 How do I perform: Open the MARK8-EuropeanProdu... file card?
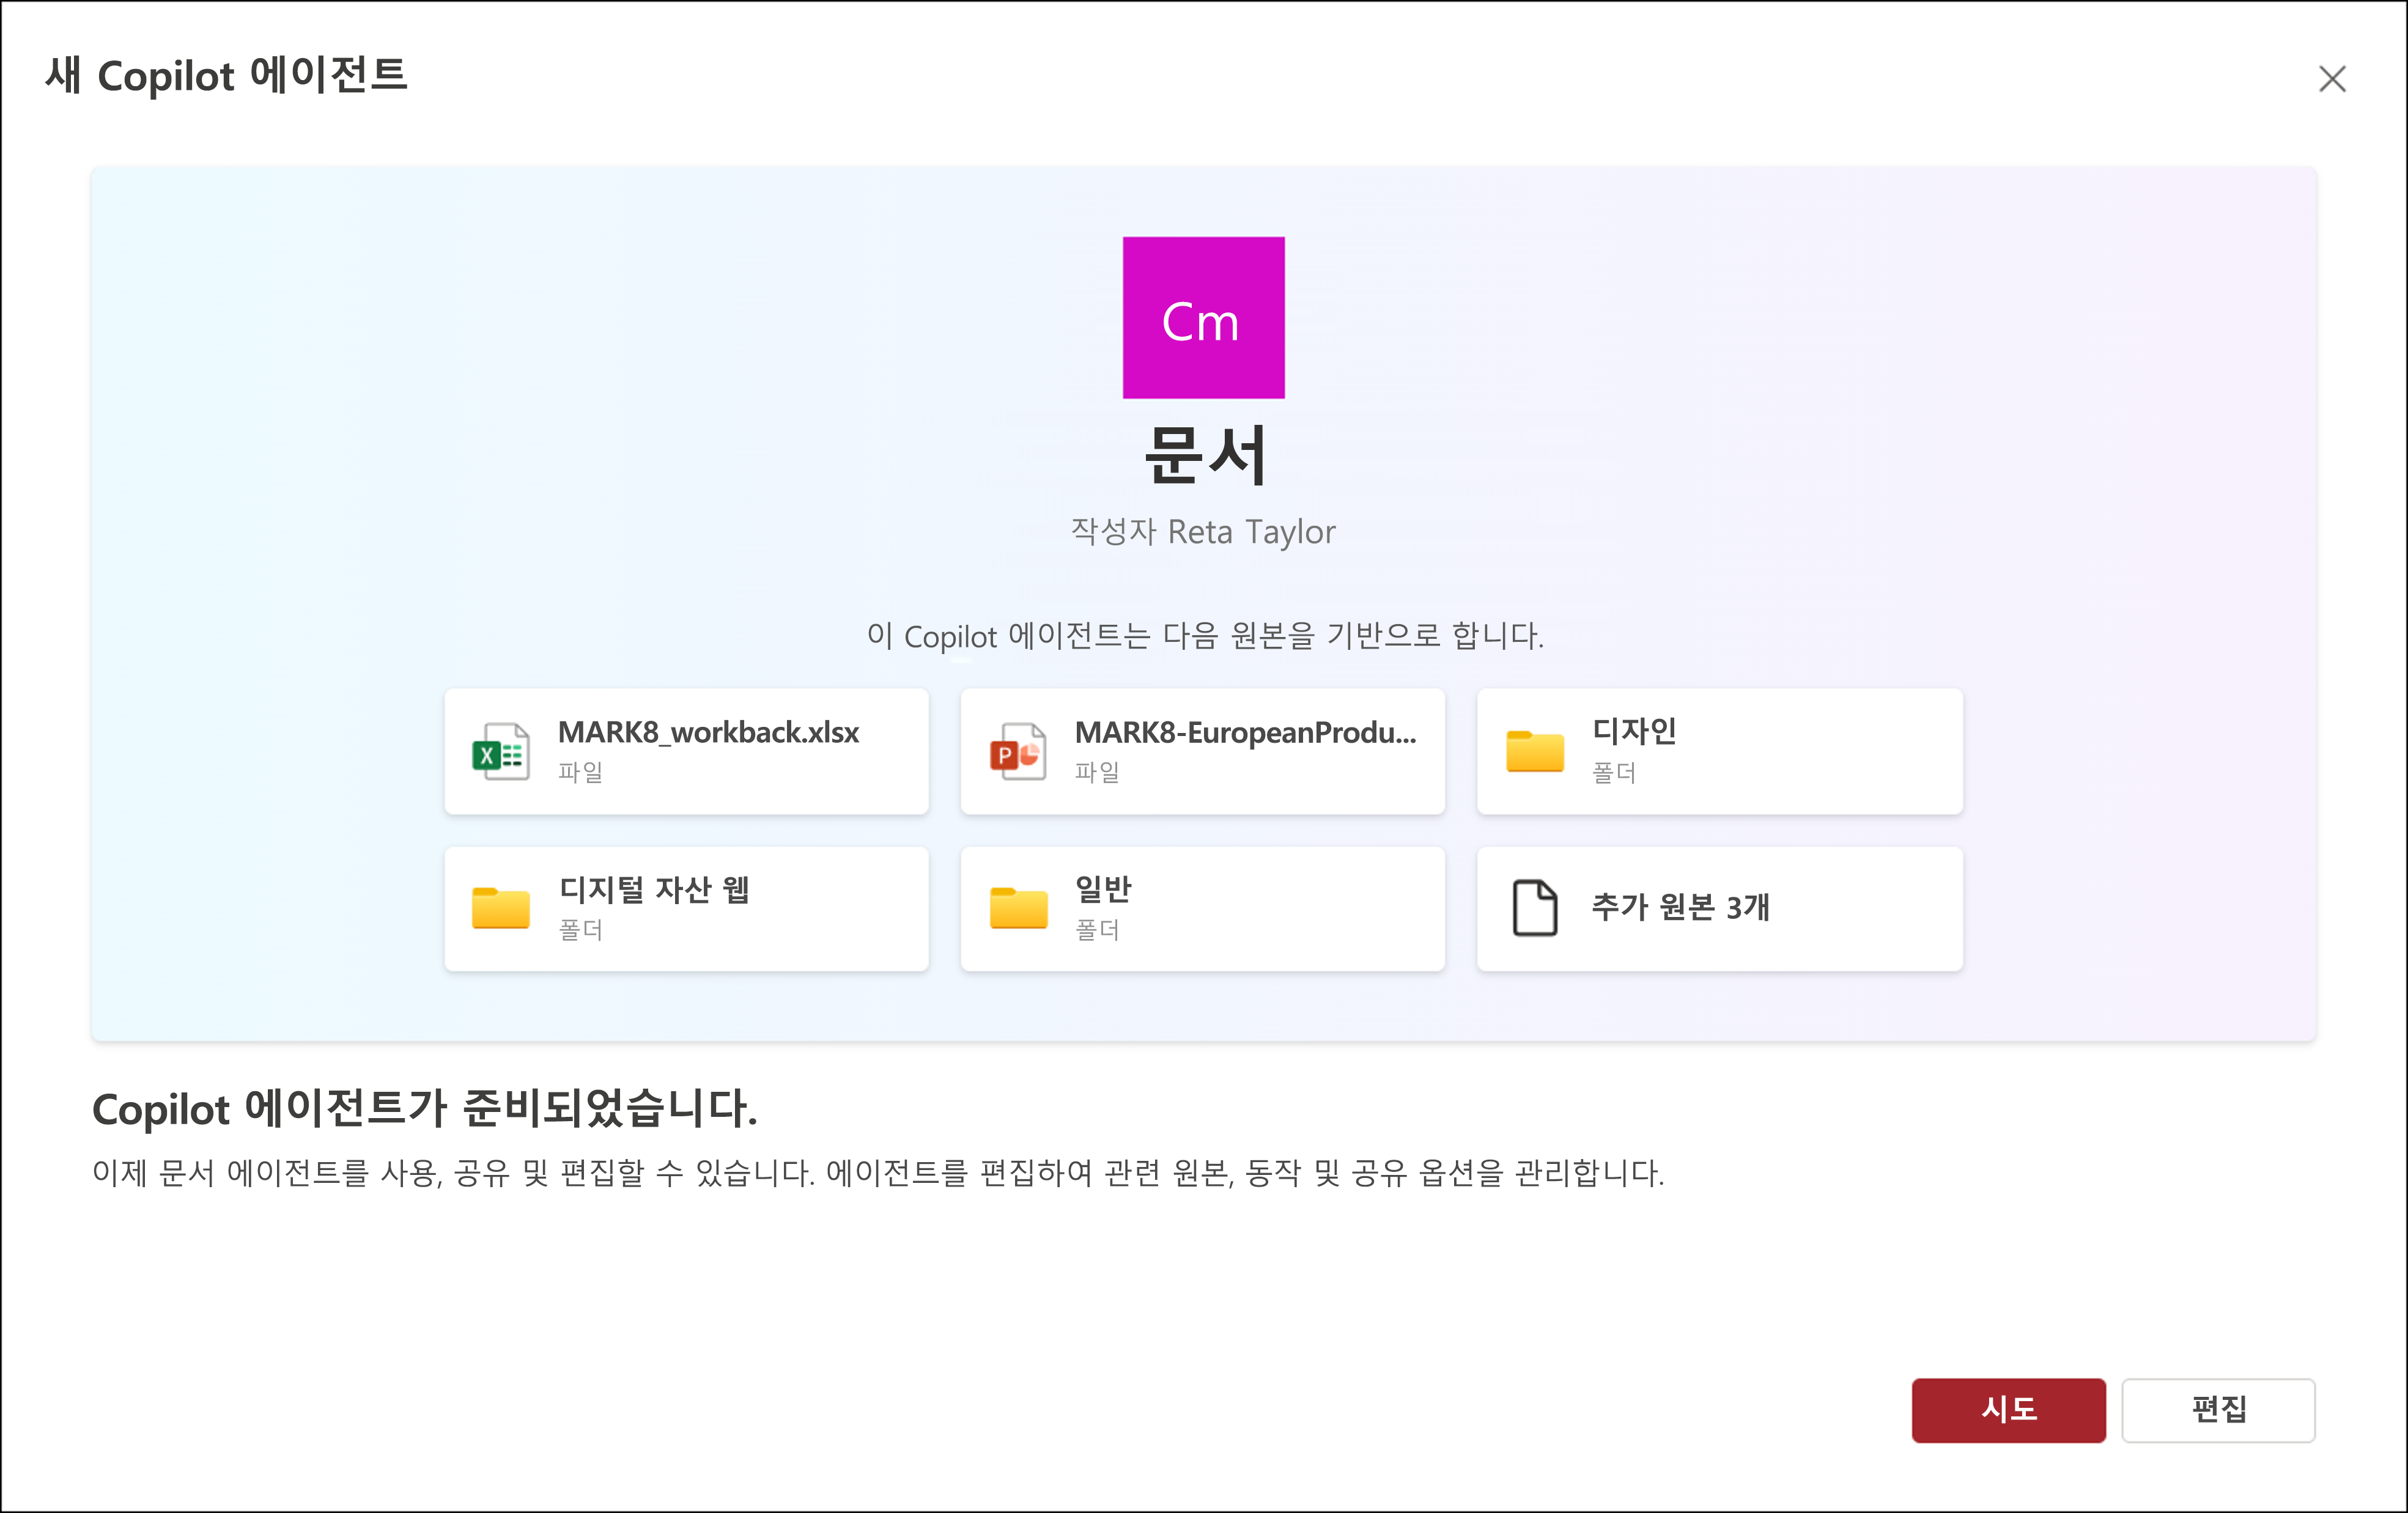pos(1202,751)
